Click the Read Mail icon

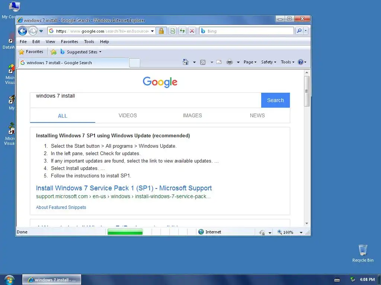[x=219, y=62]
